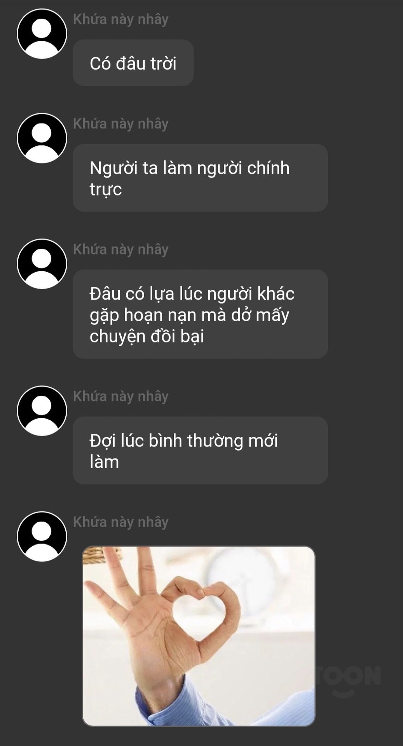Click the word "làm" in fourth bubble
The width and height of the screenshot is (403, 746).
(104, 462)
